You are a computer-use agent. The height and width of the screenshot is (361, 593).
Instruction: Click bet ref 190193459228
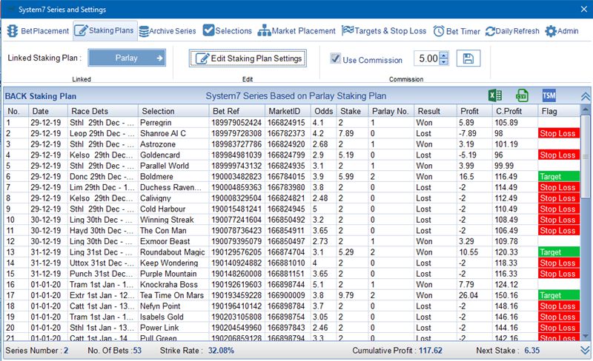[x=236, y=295]
